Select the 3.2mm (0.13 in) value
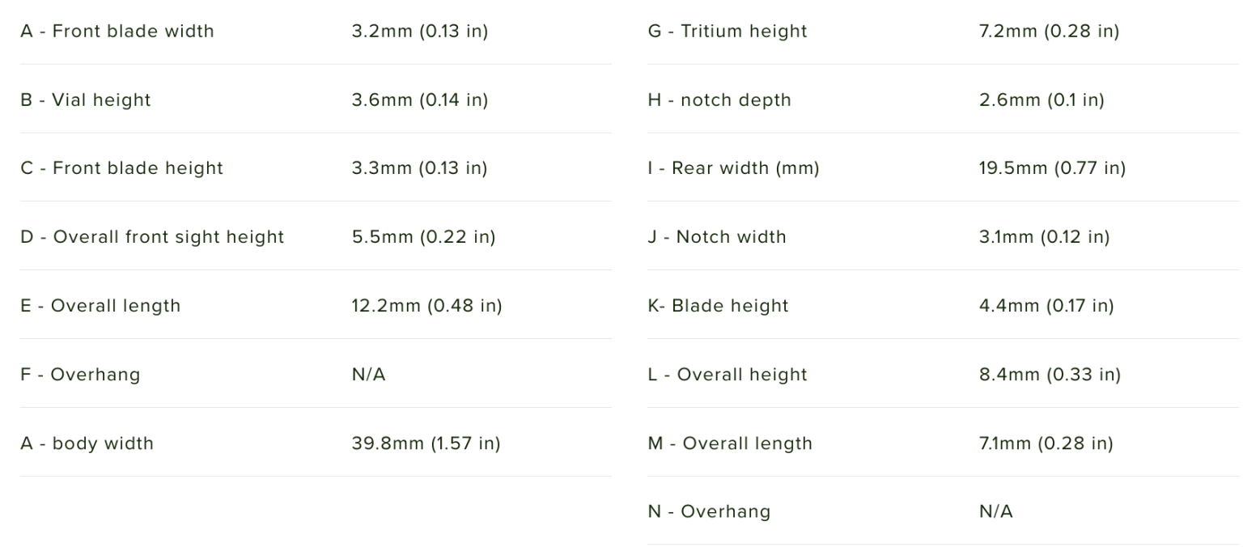Screen dimensions: 1243x547 click(x=419, y=32)
